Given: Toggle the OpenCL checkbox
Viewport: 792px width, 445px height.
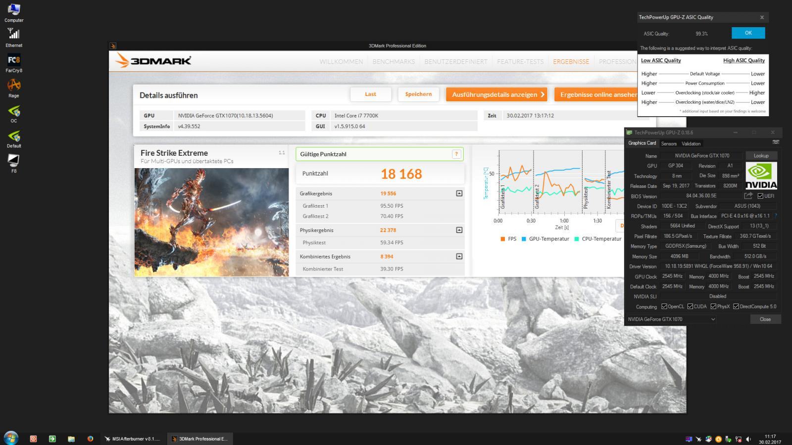Looking at the screenshot, I should tap(664, 307).
